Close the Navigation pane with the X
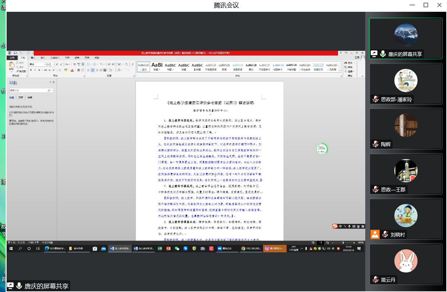This screenshot has width=447, height=292. (x=54, y=82)
